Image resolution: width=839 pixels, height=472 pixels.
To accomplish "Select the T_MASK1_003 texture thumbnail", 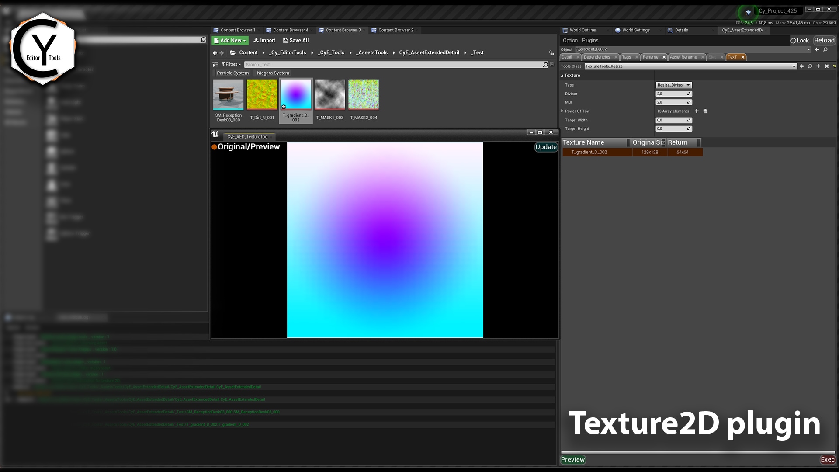I will pos(329,94).
